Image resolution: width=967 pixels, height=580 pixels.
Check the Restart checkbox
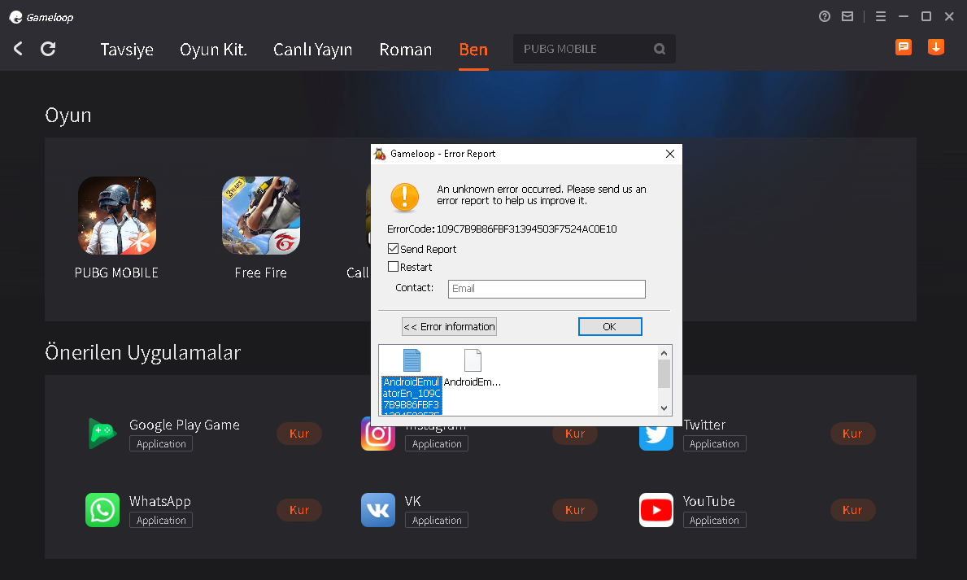pos(393,267)
